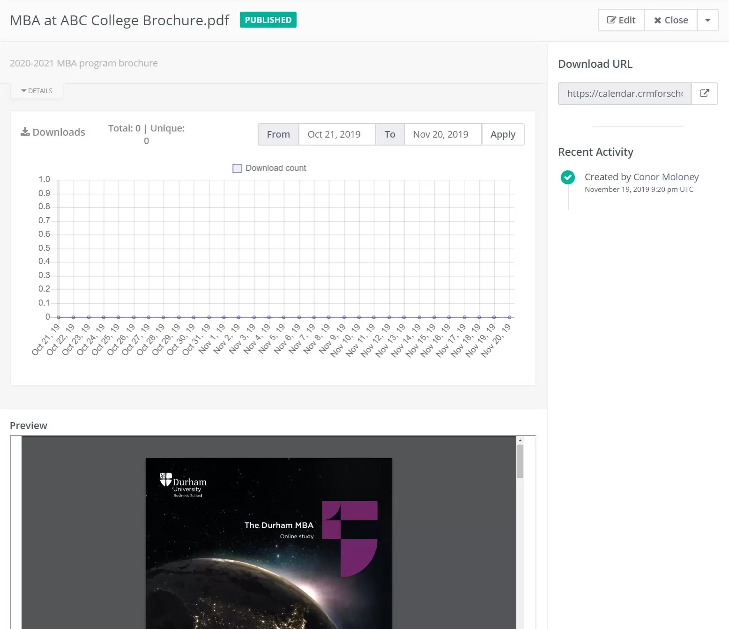This screenshot has width=729, height=629.
Task: Click the From label button
Action: 278,134
